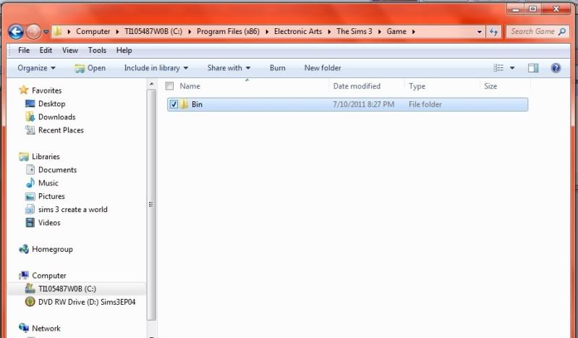Sort by Size column header
The height and width of the screenshot is (338, 578).
point(490,86)
